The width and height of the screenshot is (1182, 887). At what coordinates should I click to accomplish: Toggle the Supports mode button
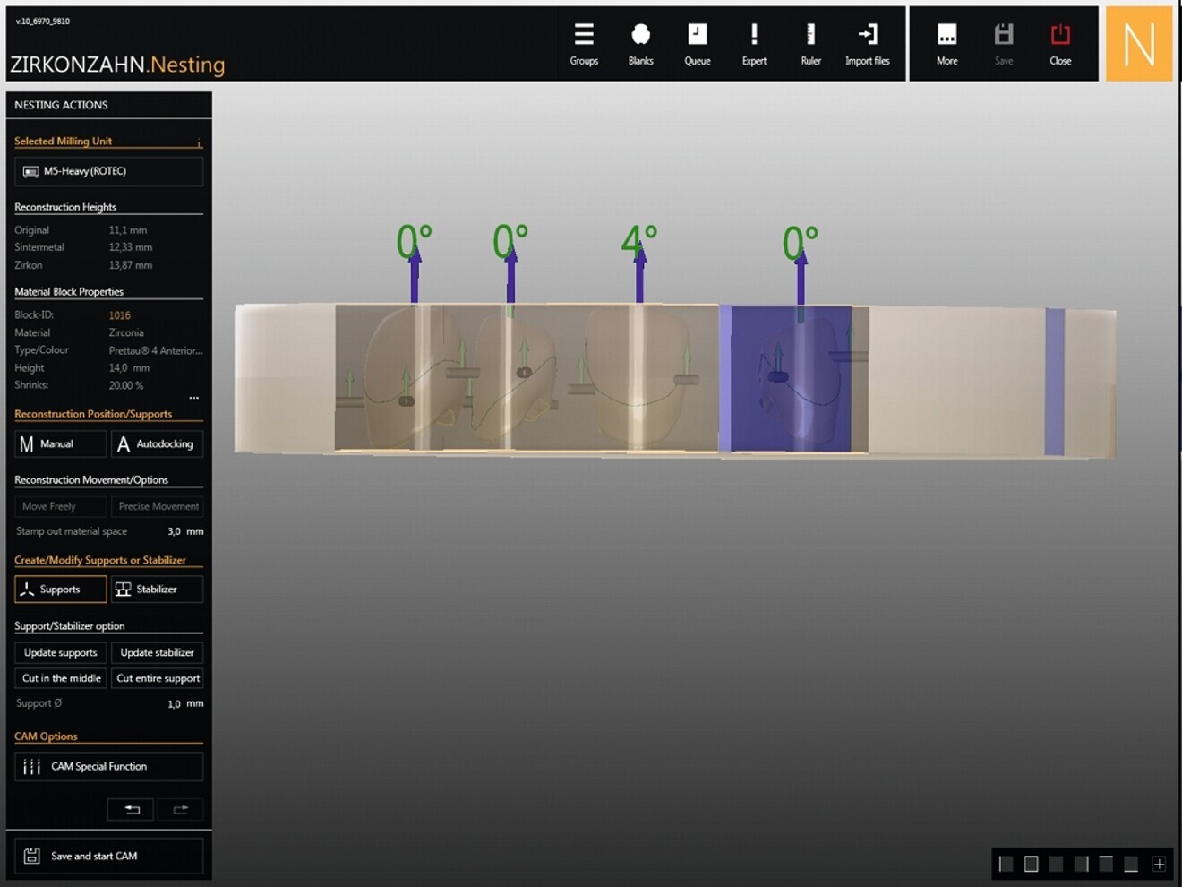pyautogui.click(x=60, y=590)
